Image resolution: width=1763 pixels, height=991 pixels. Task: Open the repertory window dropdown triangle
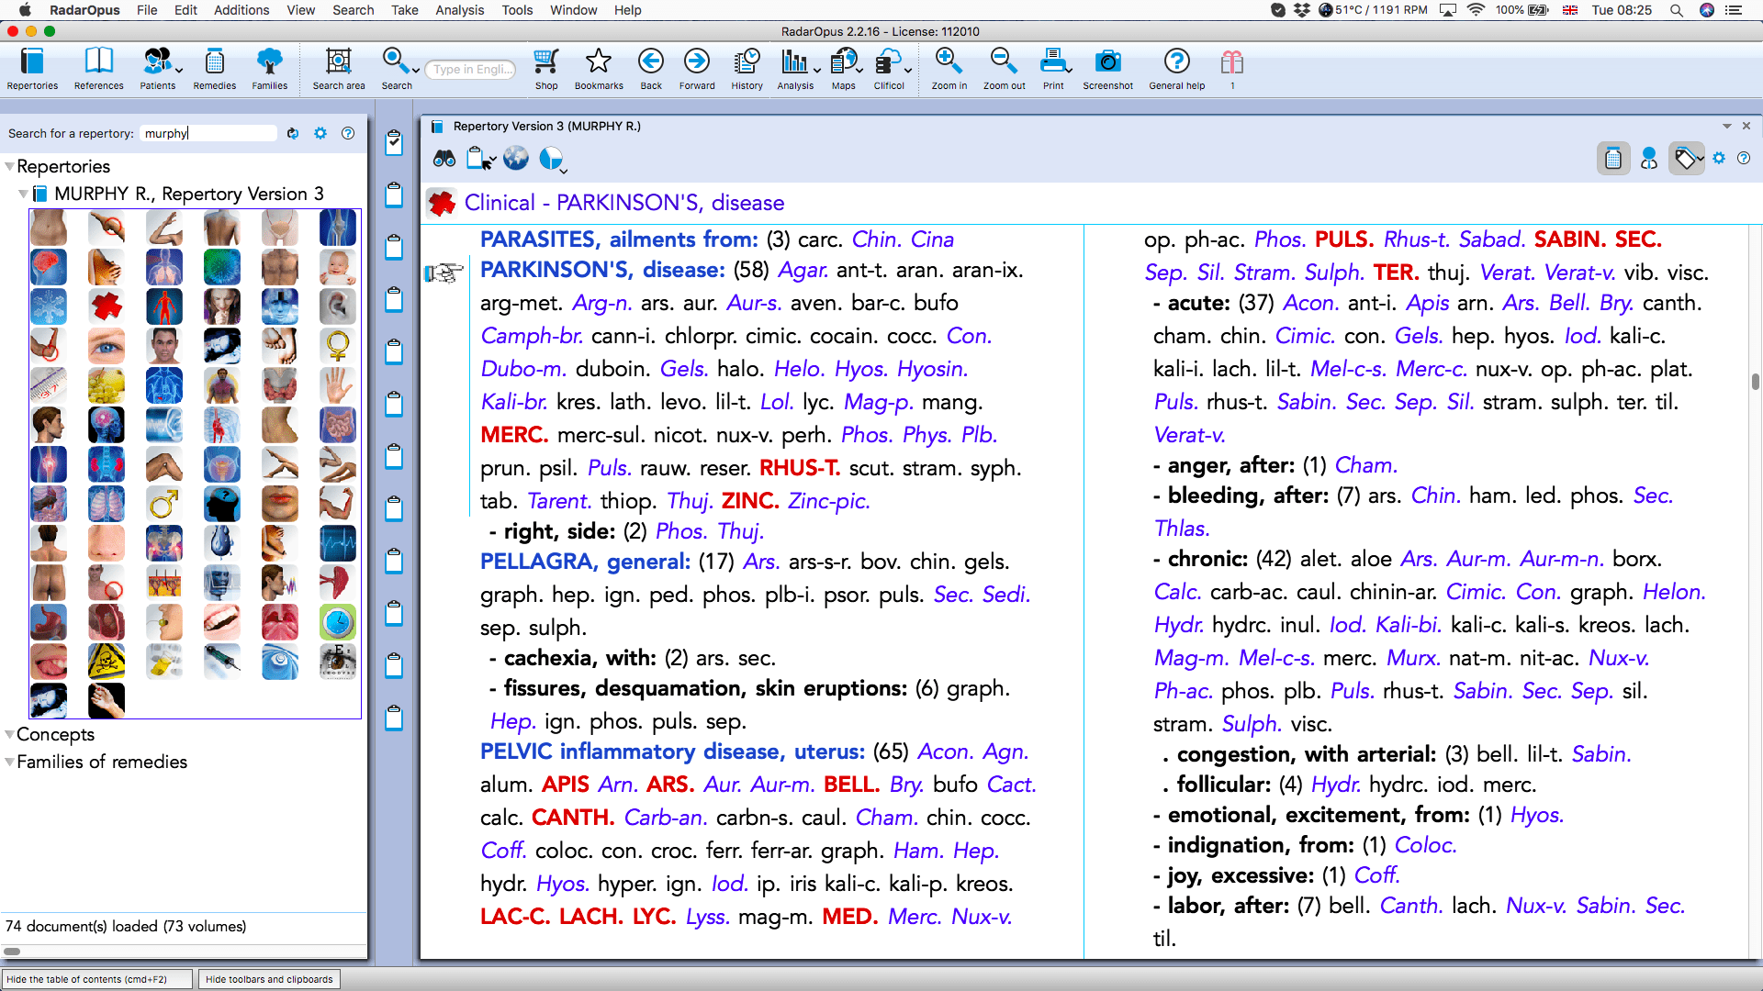pos(1727,126)
